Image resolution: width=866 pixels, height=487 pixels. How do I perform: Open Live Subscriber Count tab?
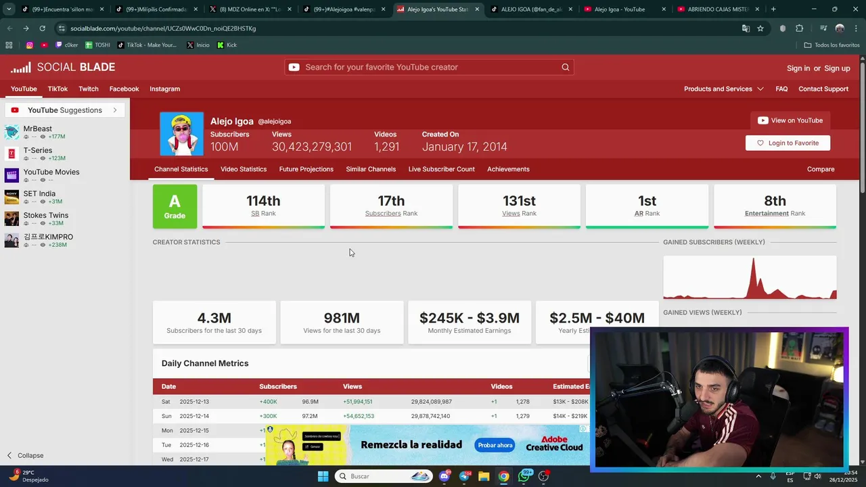coord(441,169)
